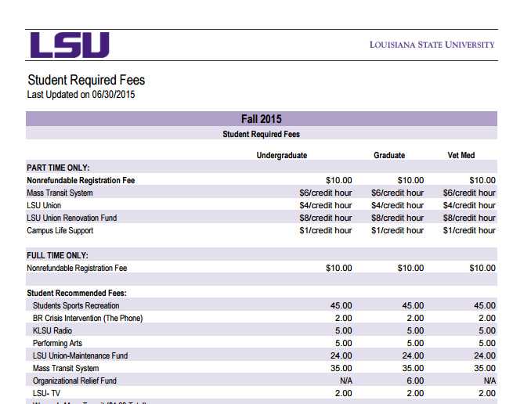Click the 'LSU Union' row label
The image size is (513, 404).
(x=44, y=205)
